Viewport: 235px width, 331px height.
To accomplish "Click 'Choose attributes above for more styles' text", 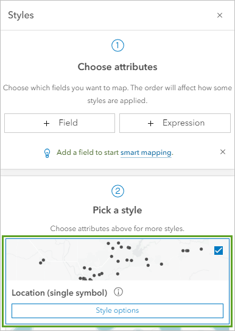I will point(118,229).
